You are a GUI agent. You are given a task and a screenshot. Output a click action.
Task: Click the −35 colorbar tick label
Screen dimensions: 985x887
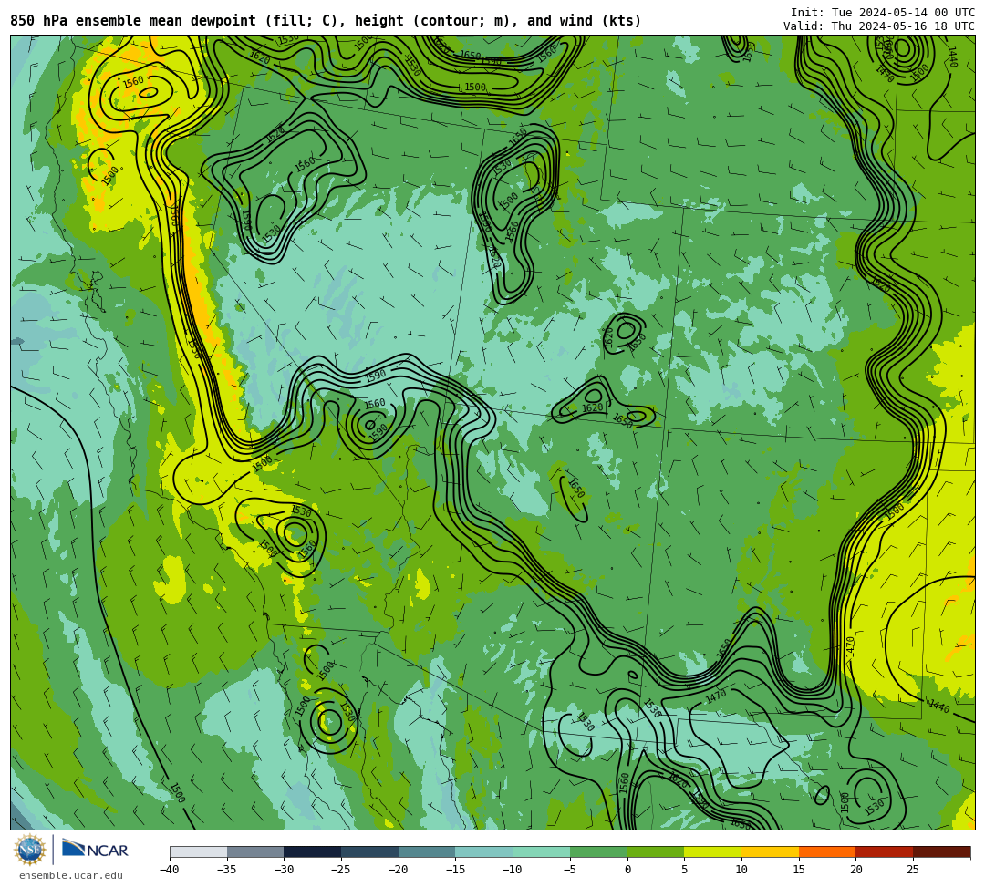coord(227,870)
